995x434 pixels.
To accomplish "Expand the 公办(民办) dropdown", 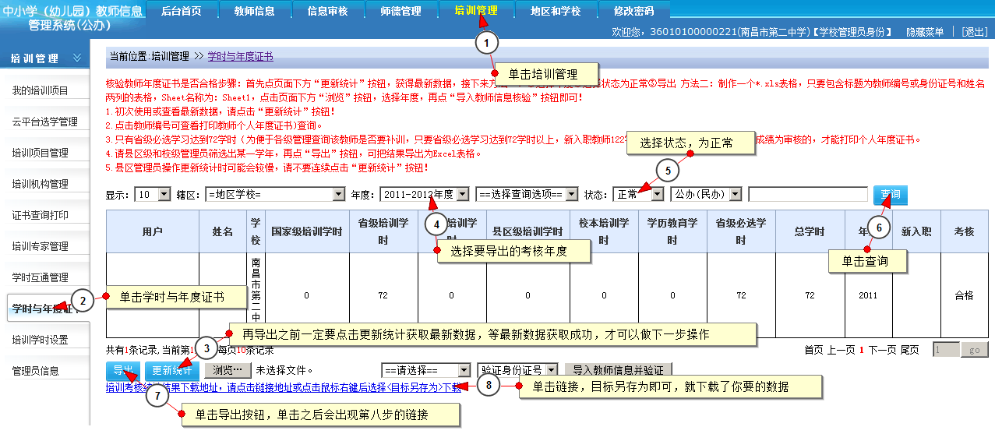I will 705,194.
